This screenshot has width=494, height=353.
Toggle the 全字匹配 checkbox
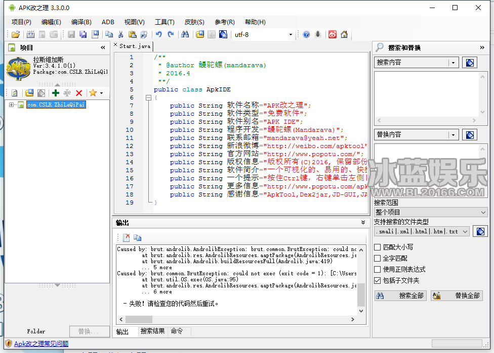(378, 259)
